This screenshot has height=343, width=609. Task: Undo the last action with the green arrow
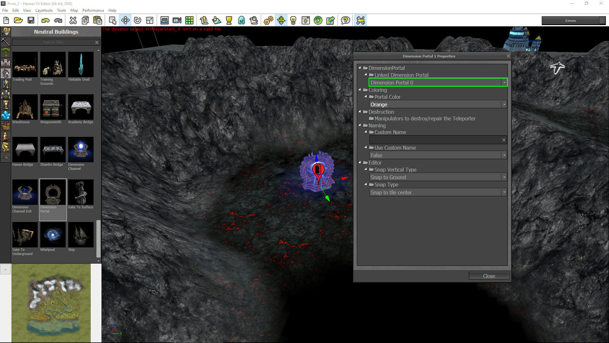(46, 21)
